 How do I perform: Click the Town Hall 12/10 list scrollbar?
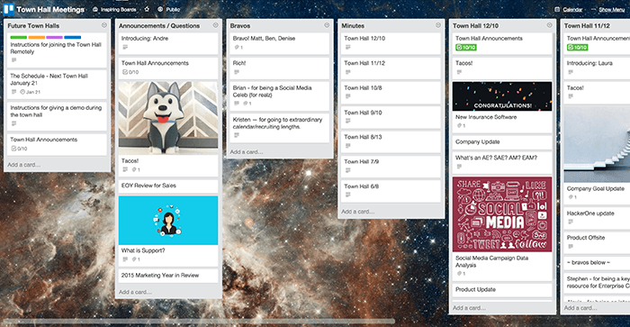(555, 157)
